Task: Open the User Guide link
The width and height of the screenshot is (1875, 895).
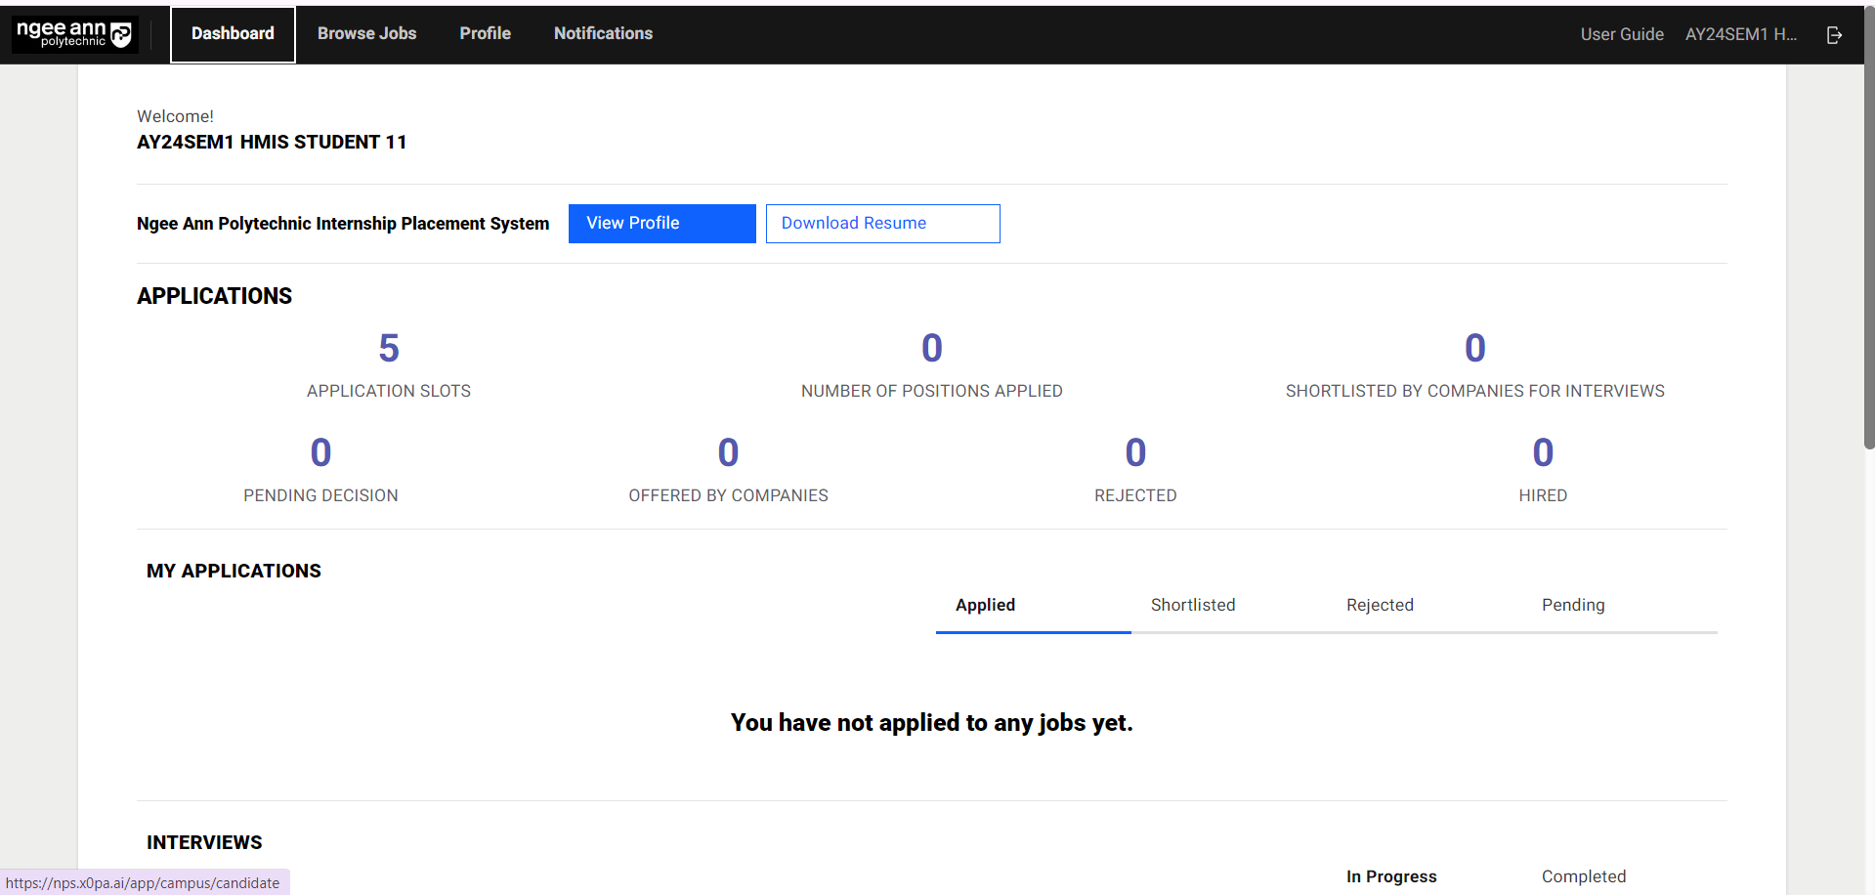Action: (1621, 35)
